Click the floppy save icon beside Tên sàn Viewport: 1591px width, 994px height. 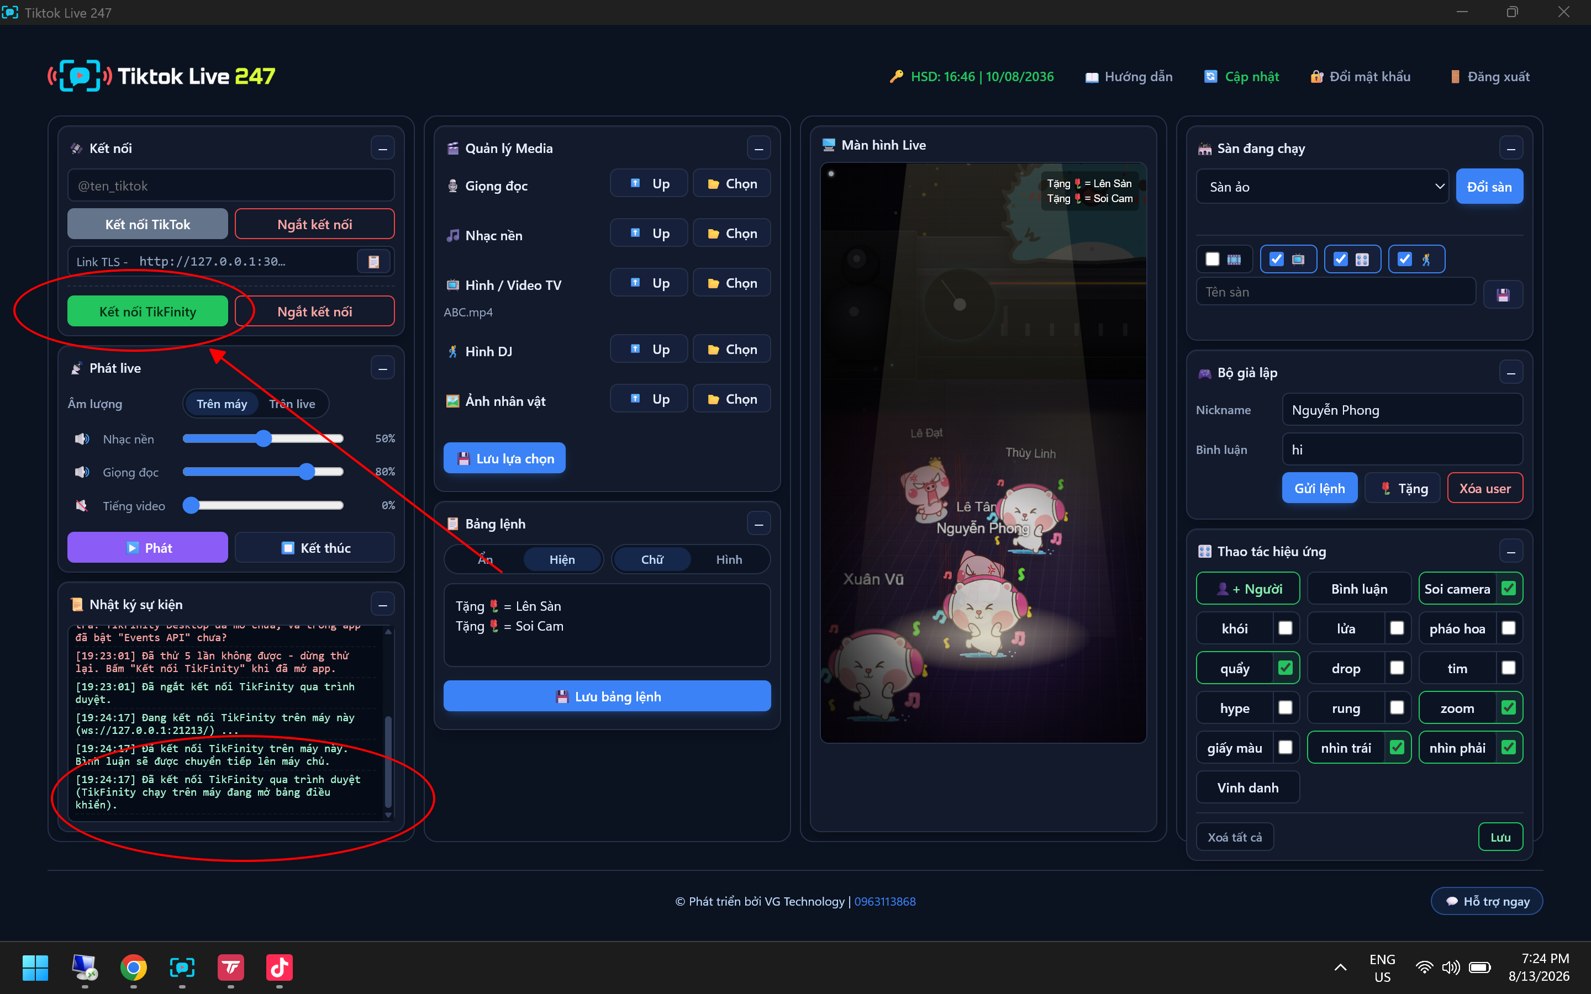(x=1503, y=294)
